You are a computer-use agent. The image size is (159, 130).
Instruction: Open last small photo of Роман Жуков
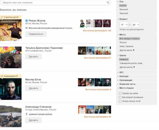point(107,23)
